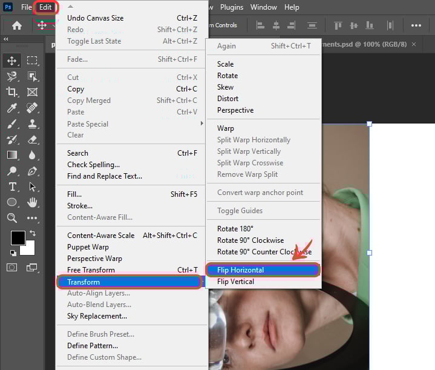Collapse the toolbox double-arrow

coord(6,39)
